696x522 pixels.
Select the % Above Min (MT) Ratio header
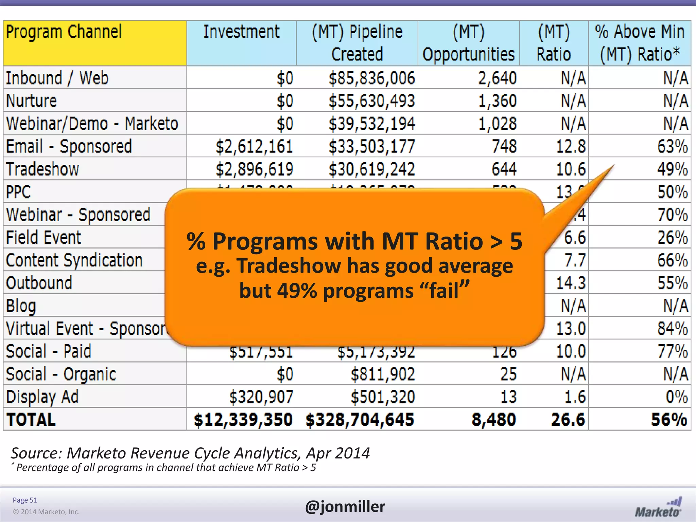click(x=640, y=43)
